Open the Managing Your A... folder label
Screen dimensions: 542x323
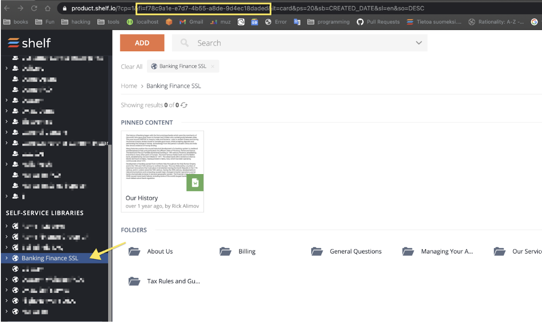(x=447, y=251)
